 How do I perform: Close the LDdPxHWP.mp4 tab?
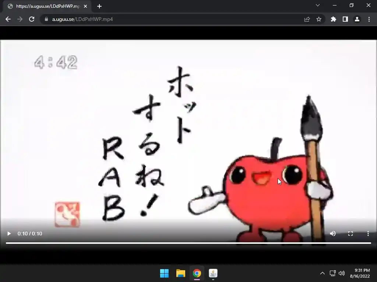(x=85, y=6)
